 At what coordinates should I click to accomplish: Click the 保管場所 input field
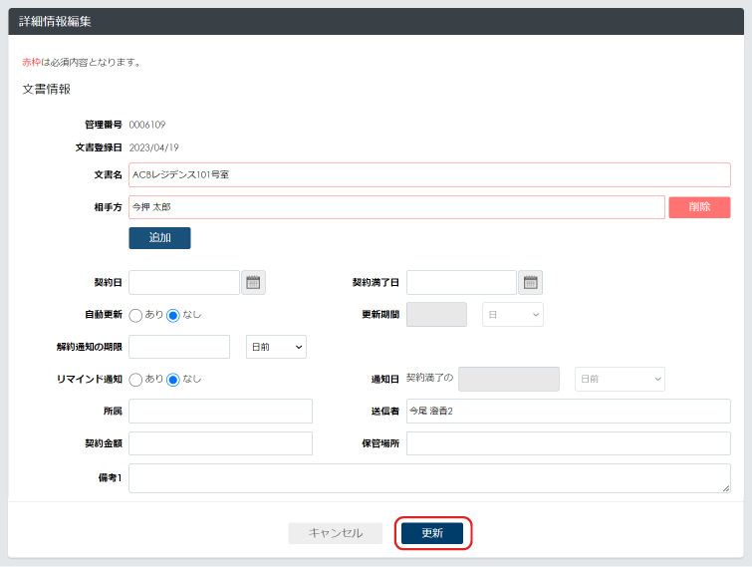pos(568,443)
